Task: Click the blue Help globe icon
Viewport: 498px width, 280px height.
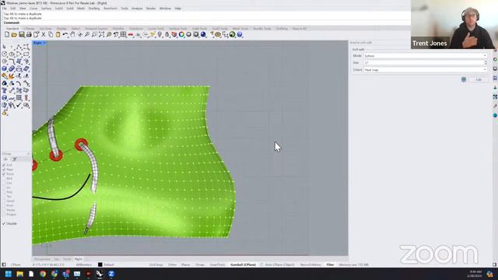Action: (x=240, y=34)
